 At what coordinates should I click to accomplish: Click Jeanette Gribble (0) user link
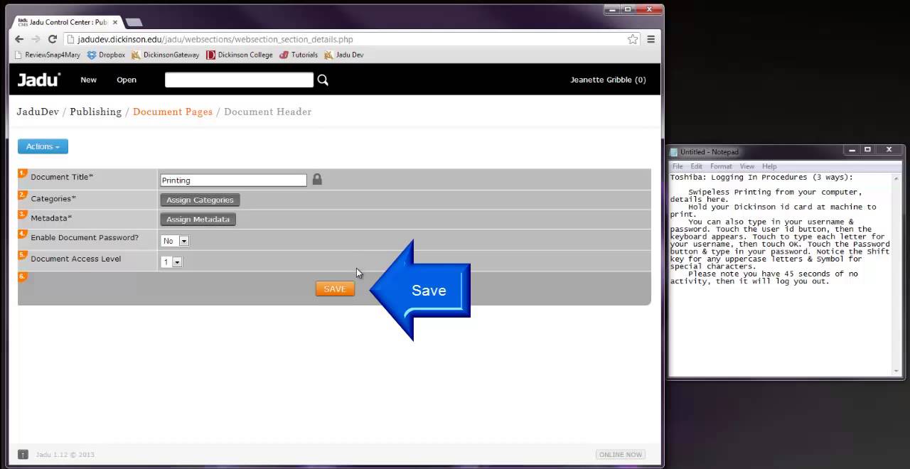tap(608, 80)
